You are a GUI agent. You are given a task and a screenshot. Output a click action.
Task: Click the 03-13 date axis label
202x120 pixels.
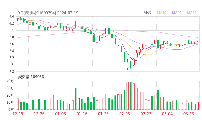coord(189,114)
